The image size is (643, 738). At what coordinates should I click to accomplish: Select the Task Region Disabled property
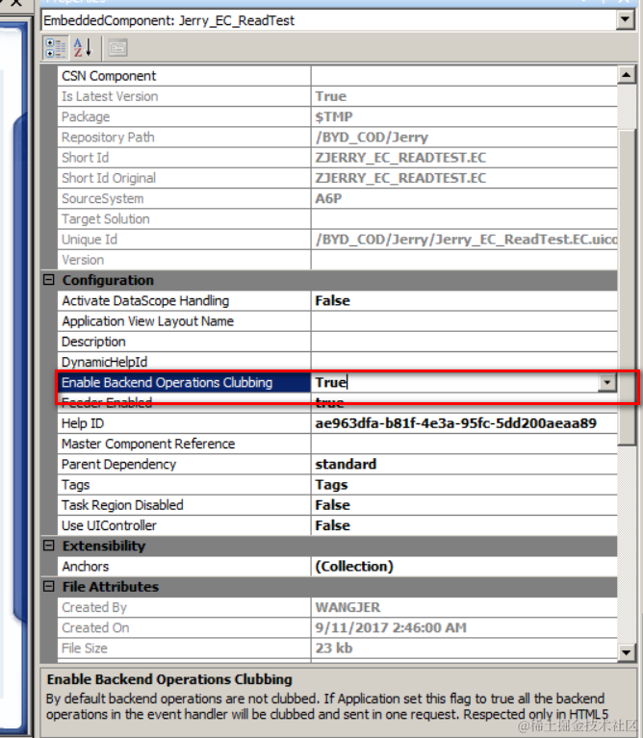tap(184, 505)
